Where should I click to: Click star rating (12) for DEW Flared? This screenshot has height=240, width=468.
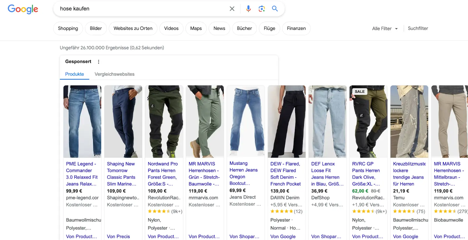[x=286, y=211]
